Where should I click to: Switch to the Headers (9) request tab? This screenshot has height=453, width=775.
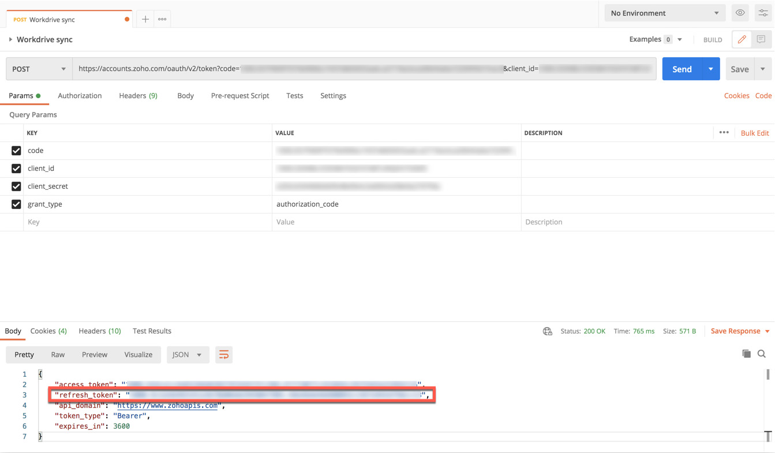click(138, 96)
